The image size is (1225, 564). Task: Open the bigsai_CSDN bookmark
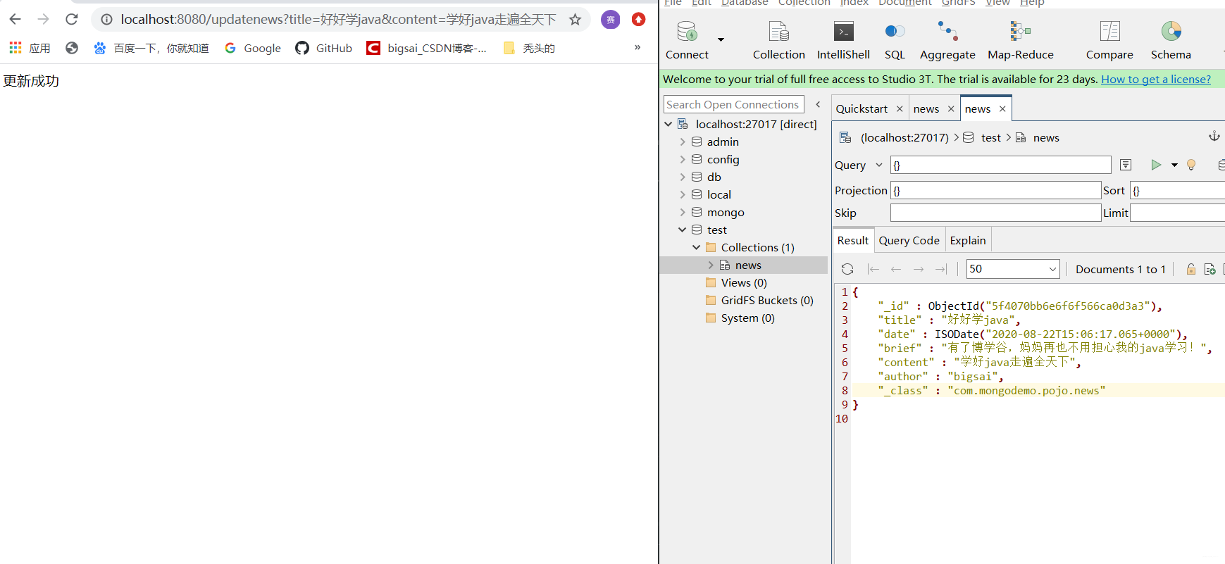tap(427, 48)
